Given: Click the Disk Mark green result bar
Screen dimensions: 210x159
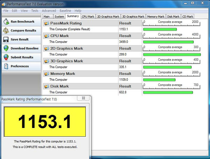Looking at the screenshot, I should point(168,92).
